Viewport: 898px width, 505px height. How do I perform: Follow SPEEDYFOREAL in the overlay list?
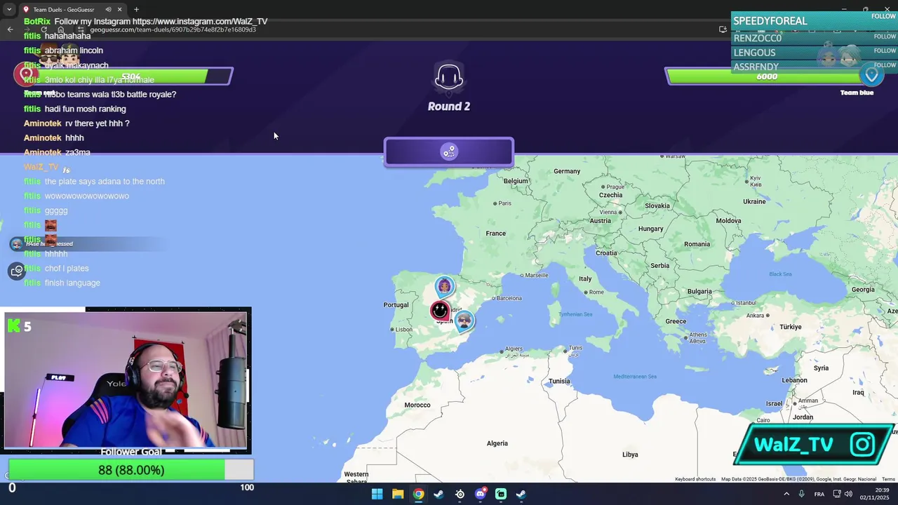point(884,16)
